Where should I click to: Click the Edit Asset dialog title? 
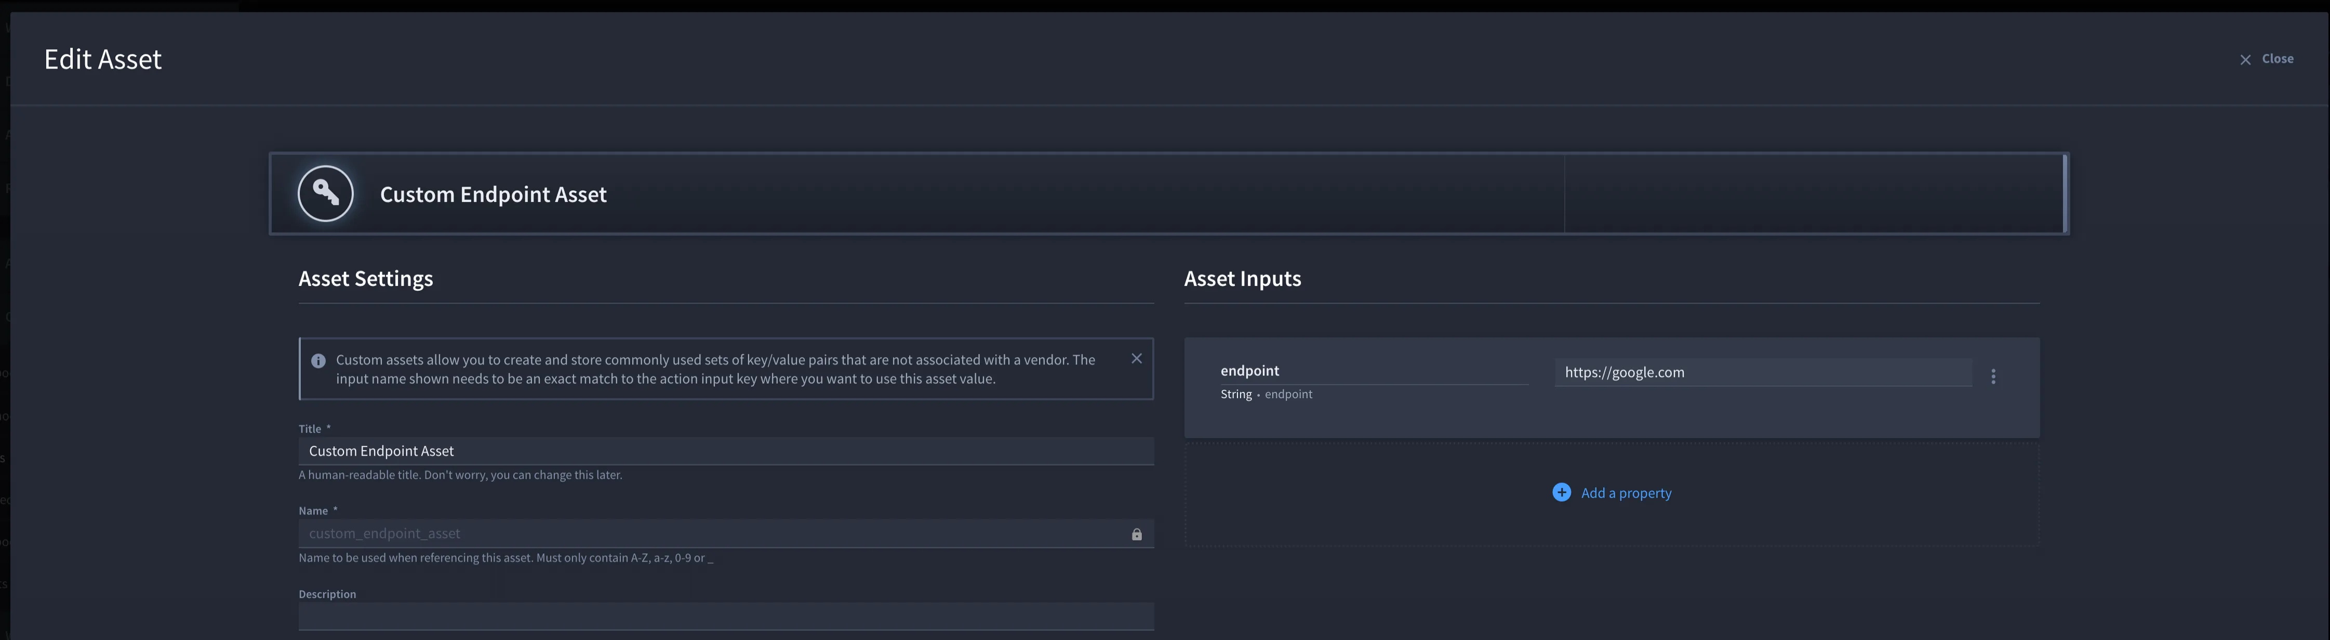point(103,59)
